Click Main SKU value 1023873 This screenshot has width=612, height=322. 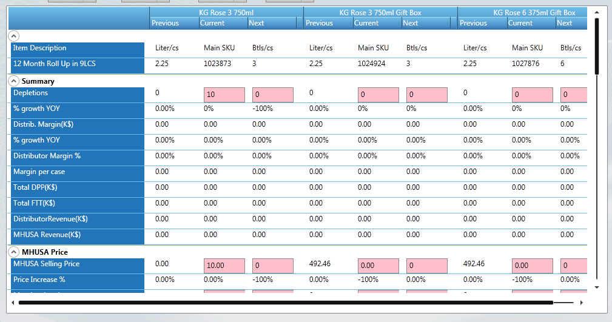coord(217,64)
